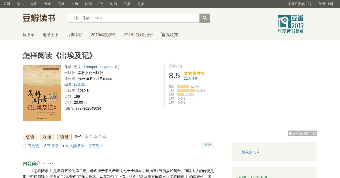Click 登录/注册 link

[x=326, y=4]
